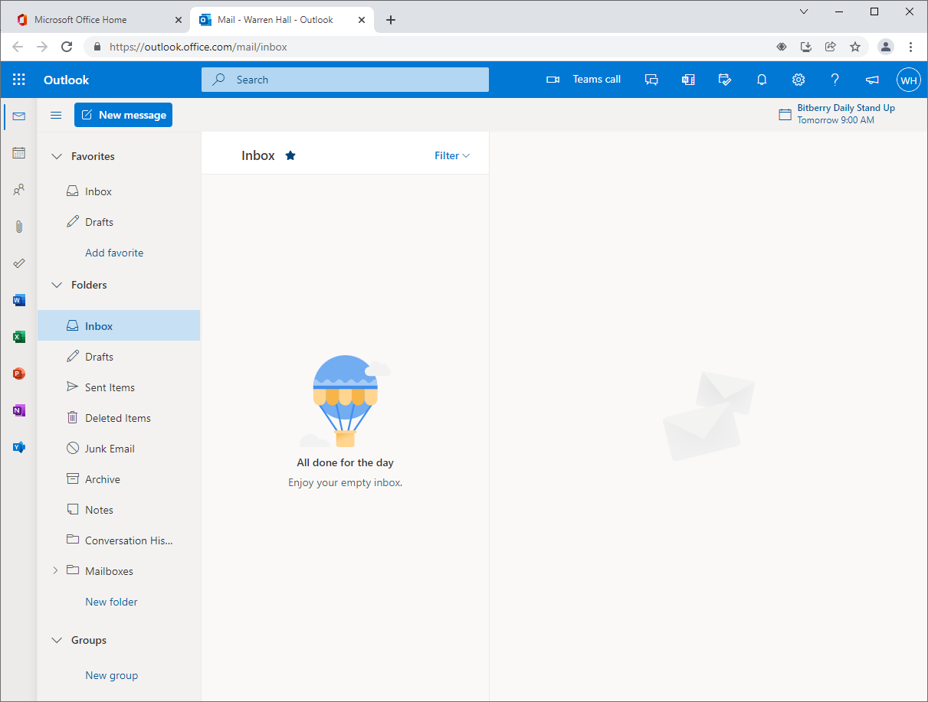928x702 pixels.
Task: Open Bitberry Daily Stand Up reminder
Action: pyautogui.click(x=837, y=114)
